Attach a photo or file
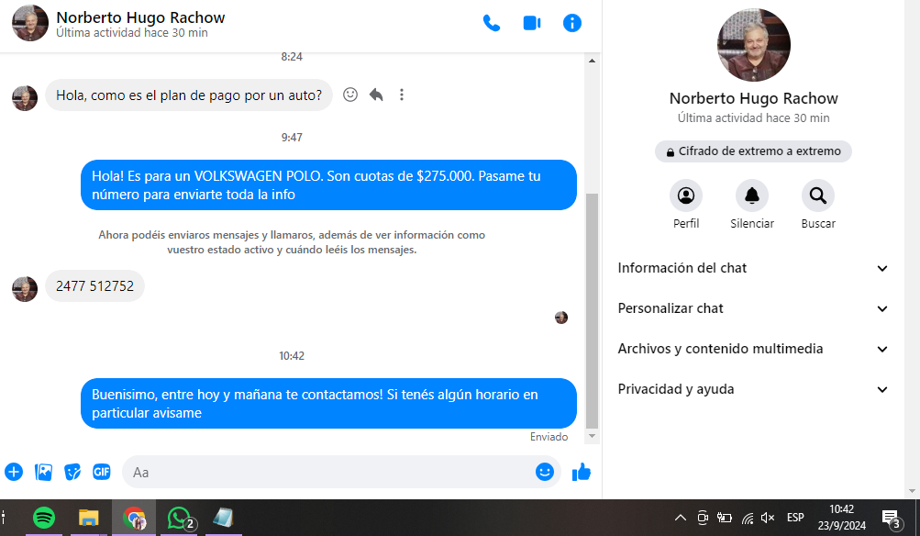The image size is (920, 536). [x=43, y=472]
